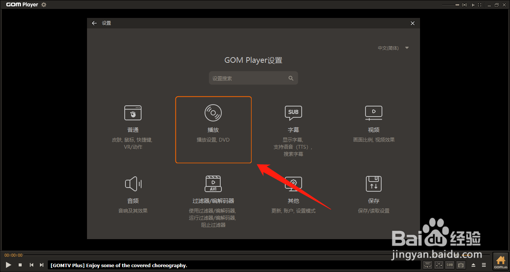Open the 播放 playback settings category

click(214, 130)
